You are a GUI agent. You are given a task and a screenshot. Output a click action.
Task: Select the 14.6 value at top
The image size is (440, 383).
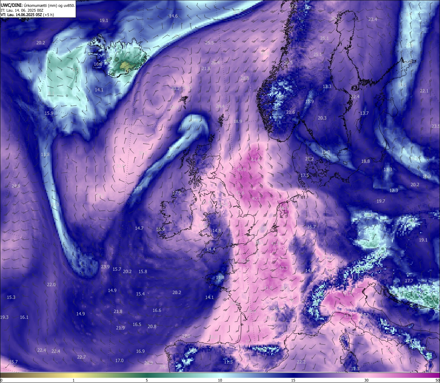173,16
